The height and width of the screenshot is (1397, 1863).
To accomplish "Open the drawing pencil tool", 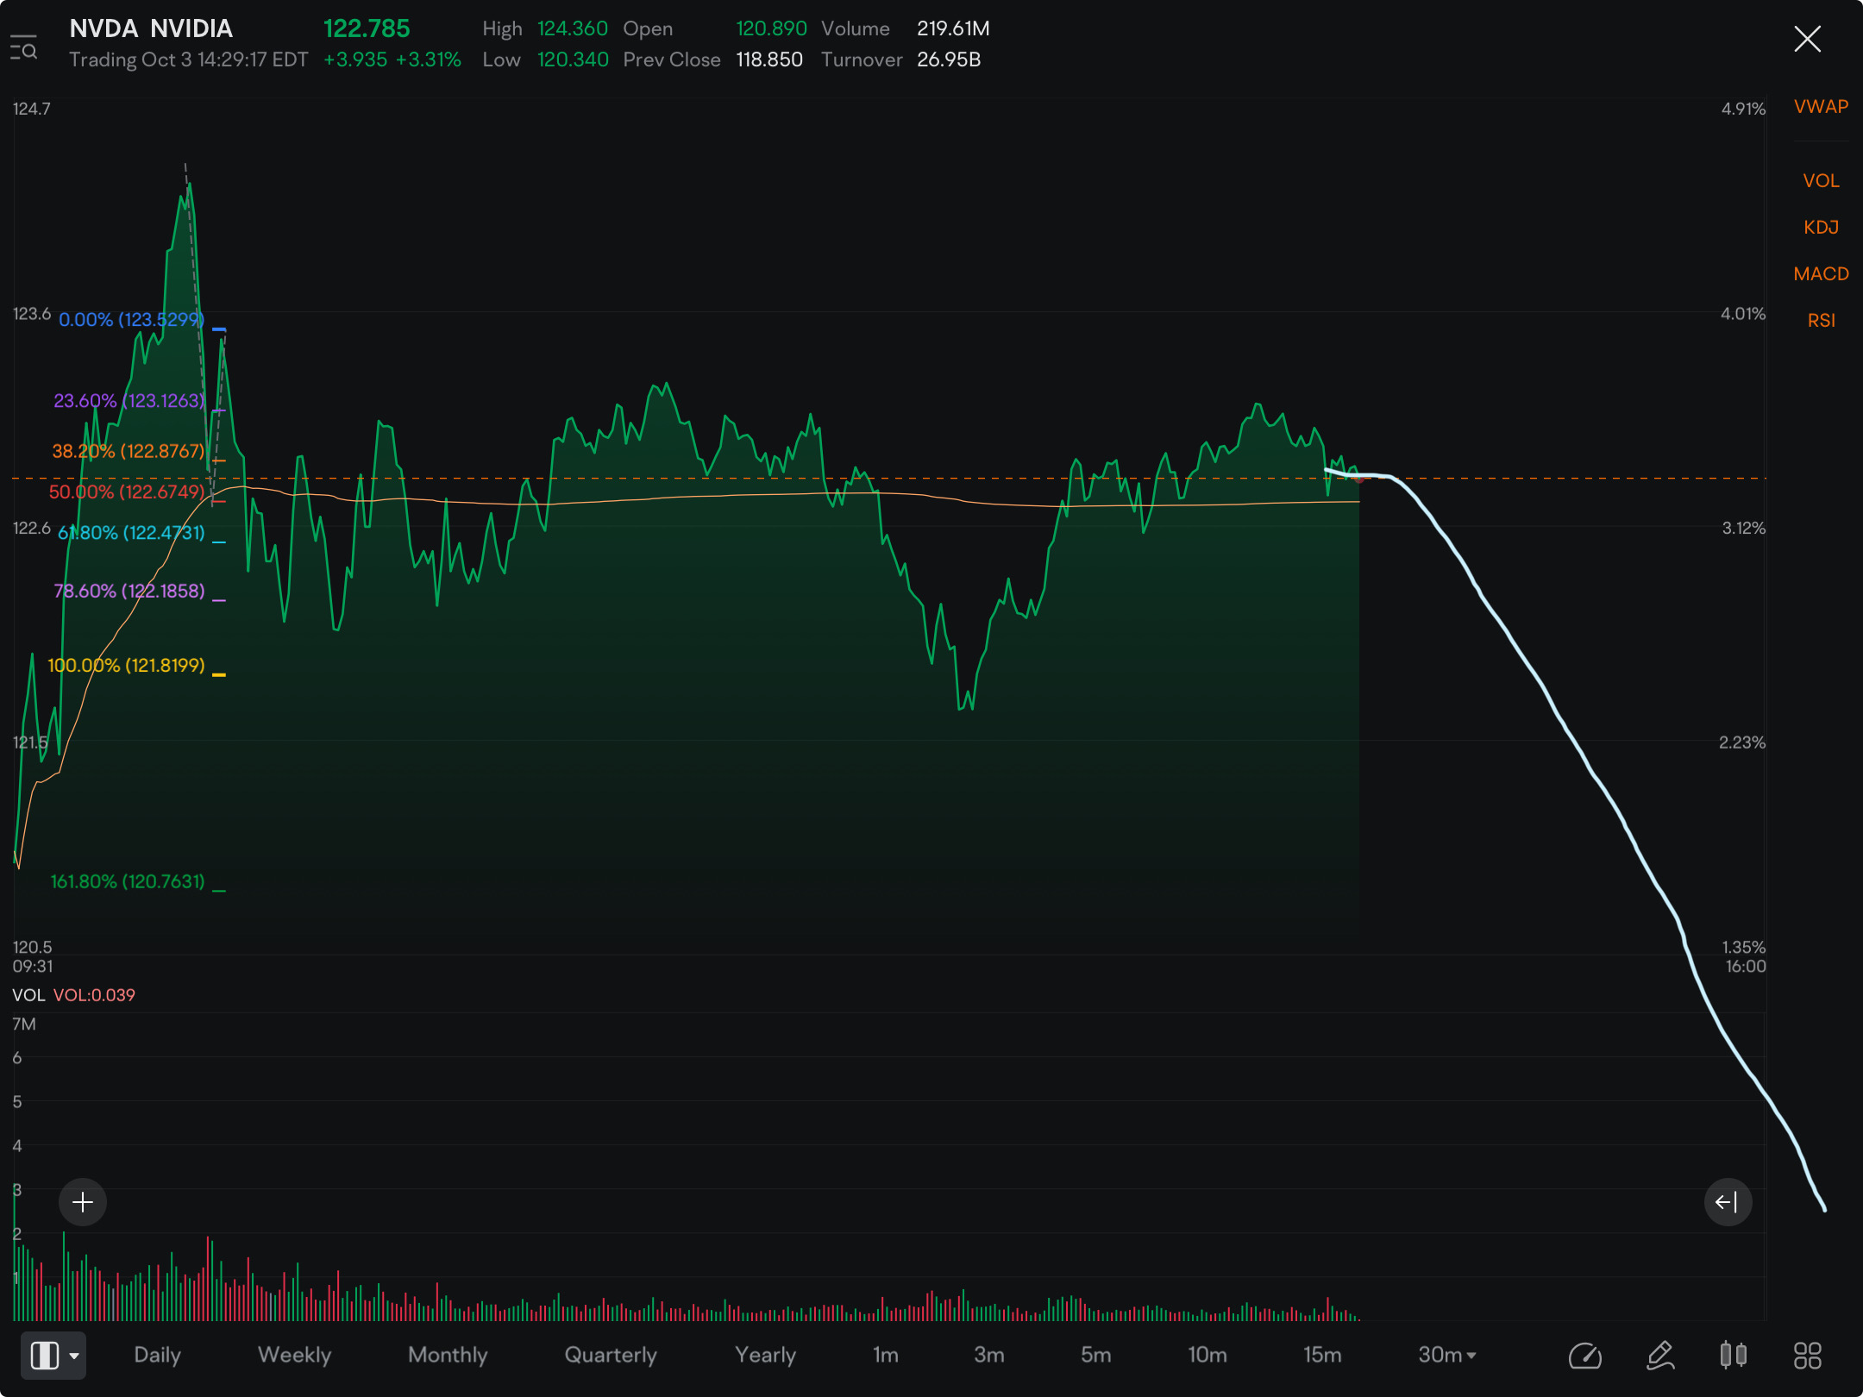I will [1660, 1356].
